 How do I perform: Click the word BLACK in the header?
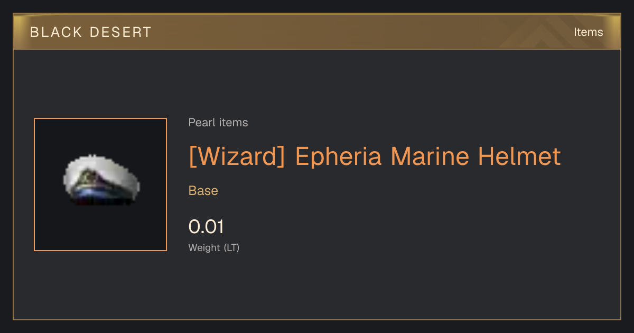[x=55, y=32]
